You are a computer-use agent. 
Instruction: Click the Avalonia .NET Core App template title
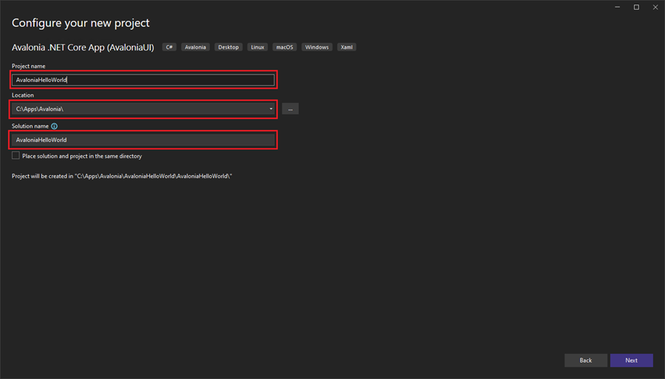(x=83, y=47)
